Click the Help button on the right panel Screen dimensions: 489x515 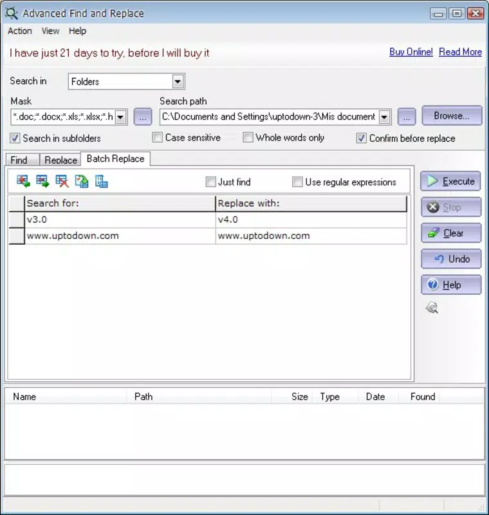451,285
